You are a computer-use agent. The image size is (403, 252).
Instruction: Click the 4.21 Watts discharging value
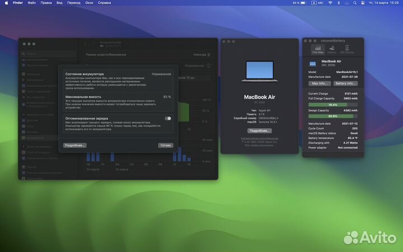[350, 143]
